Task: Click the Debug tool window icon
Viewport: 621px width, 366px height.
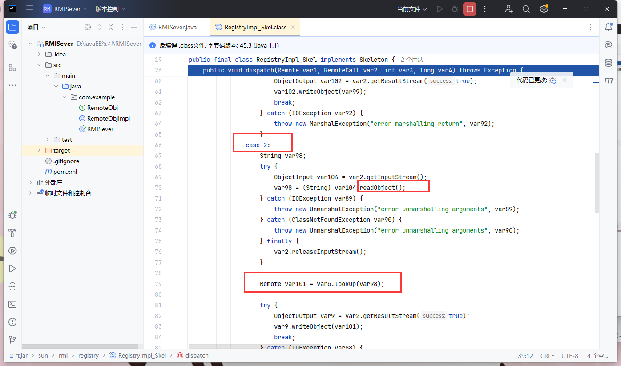Action: (12, 215)
